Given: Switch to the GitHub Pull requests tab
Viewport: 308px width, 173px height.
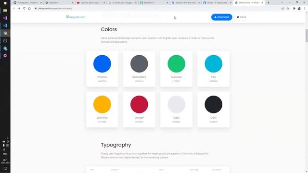Looking at the screenshot, I should pyautogui.click(x=27, y=3).
